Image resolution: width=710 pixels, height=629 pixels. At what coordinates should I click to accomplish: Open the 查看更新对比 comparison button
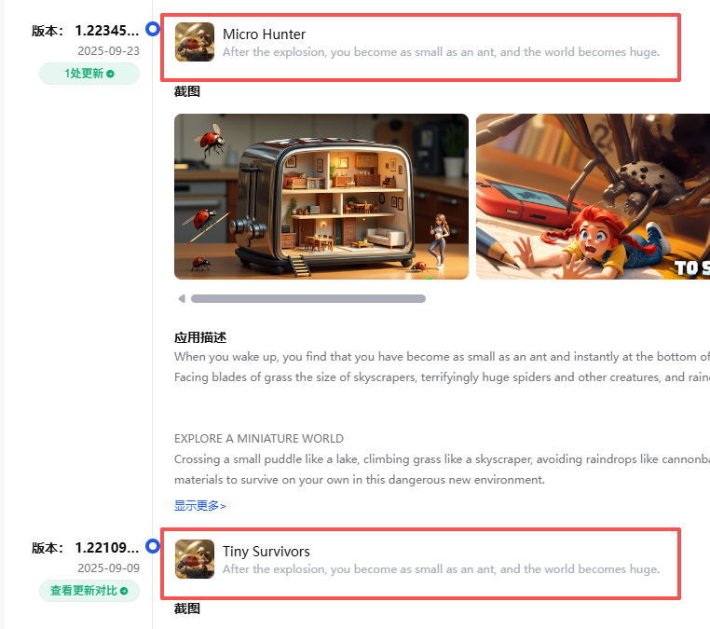pyautogui.click(x=89, y=591)
